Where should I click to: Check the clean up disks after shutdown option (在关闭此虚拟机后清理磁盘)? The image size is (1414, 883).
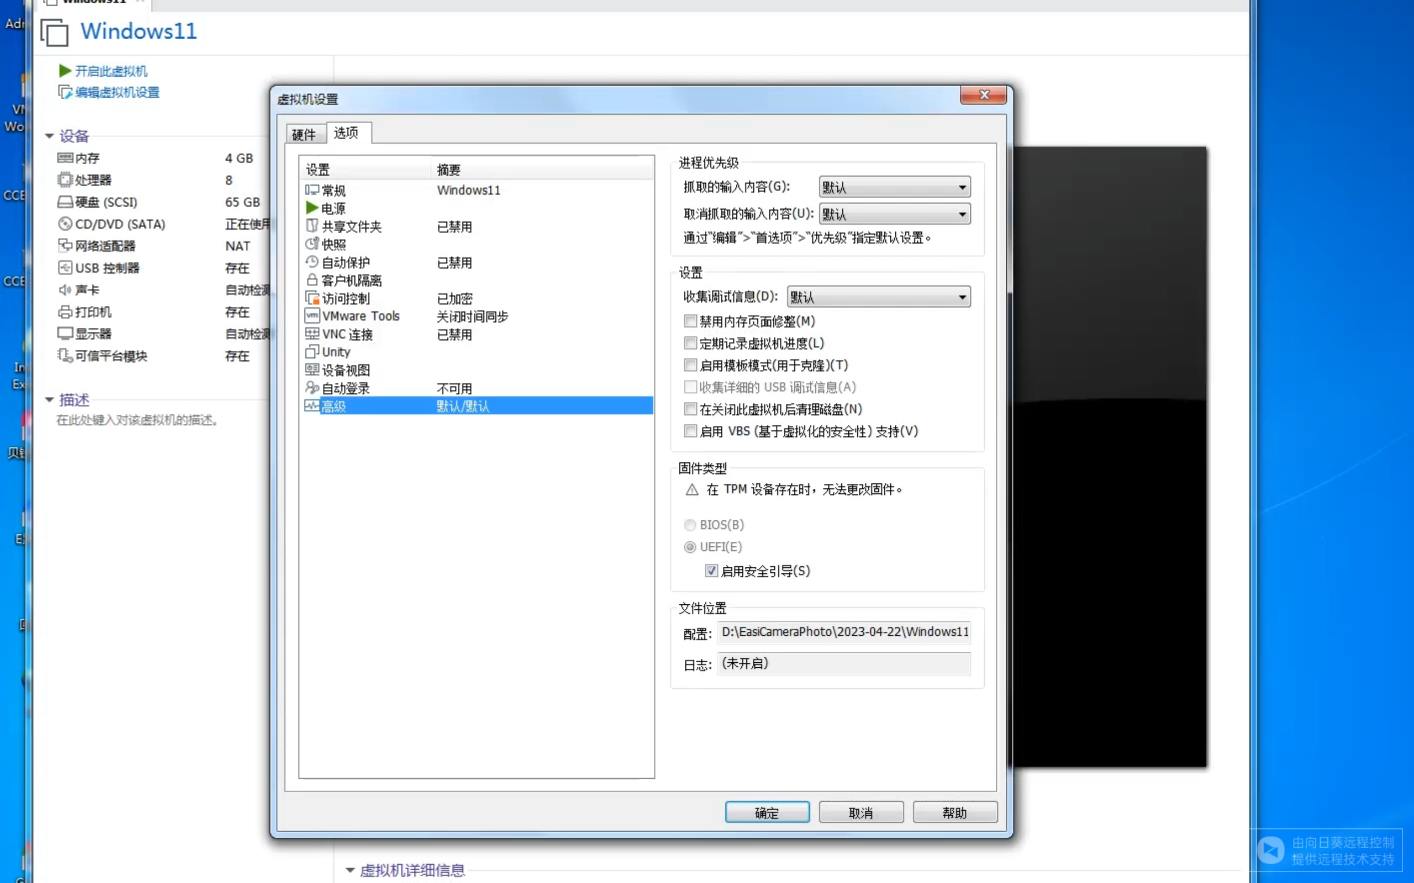click(x=690, y=409)
